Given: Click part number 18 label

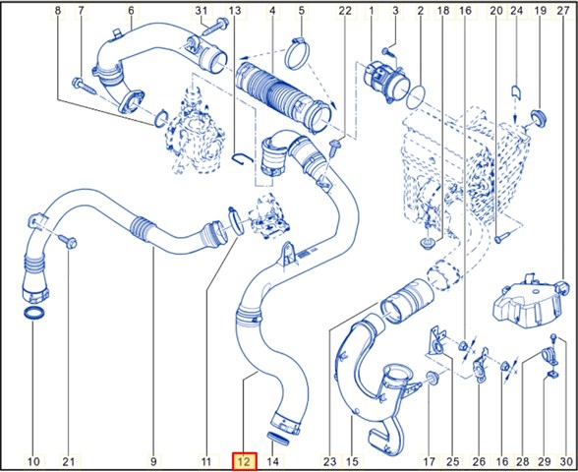Looking at the screenshot, I should [443, 11].
